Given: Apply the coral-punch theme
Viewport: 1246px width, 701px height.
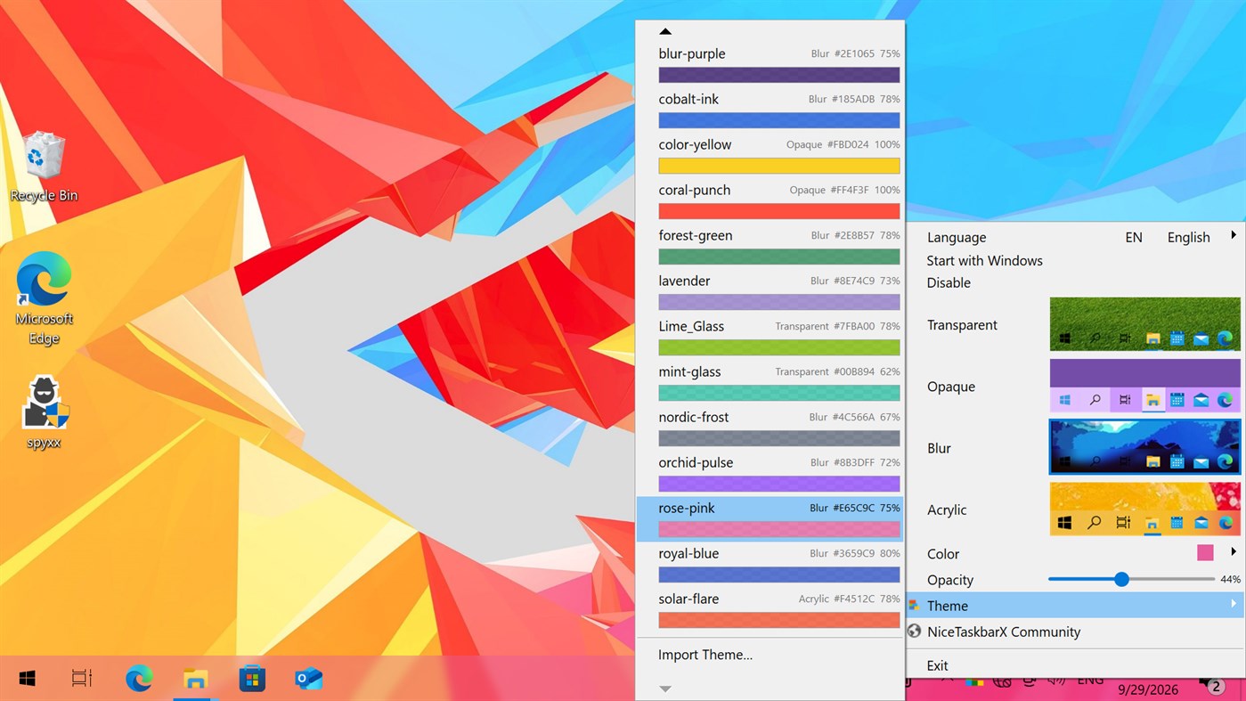Looking at the screenshot, I should 770,200.
